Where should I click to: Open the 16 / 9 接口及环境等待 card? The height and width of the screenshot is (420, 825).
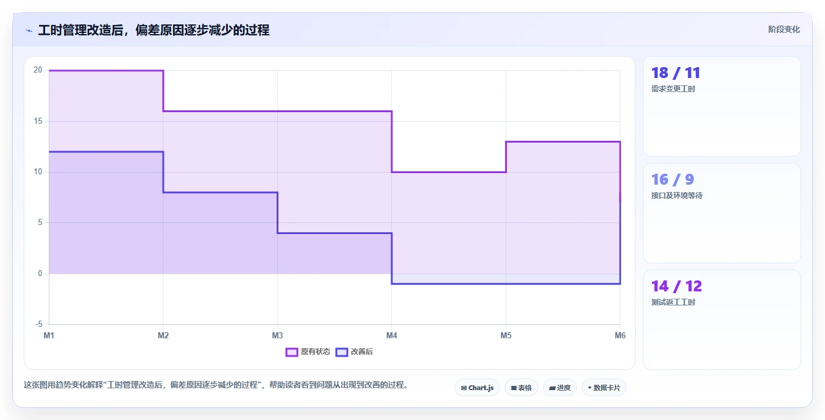pyautogui.click(x=722, y=213)
